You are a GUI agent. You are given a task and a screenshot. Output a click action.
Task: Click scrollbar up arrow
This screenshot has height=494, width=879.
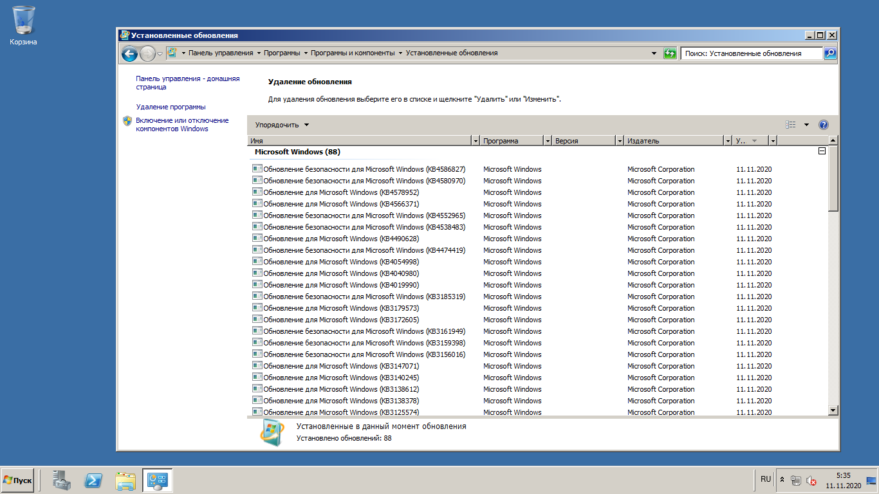(x=833, y=140)
